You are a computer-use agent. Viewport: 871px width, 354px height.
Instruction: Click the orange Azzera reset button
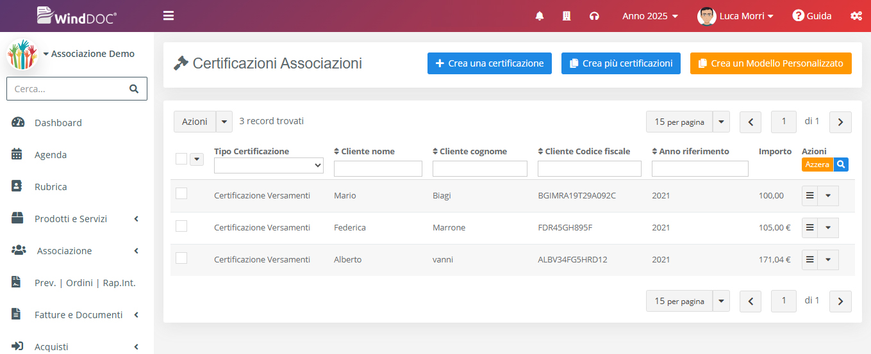tap(817, 165)
